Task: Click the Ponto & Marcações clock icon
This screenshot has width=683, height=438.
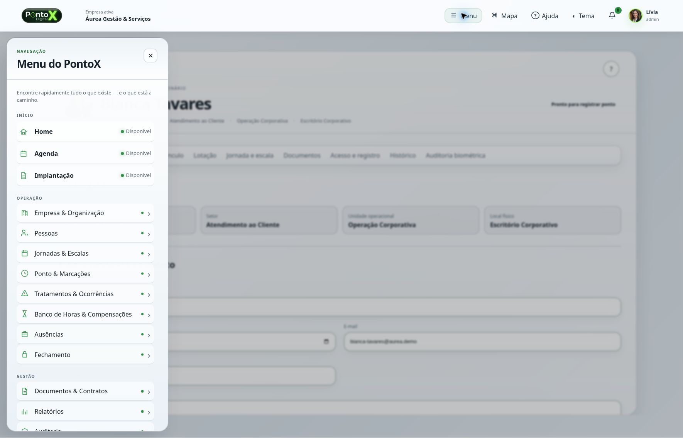Action: pyautogui.click(x=25, y=273)
